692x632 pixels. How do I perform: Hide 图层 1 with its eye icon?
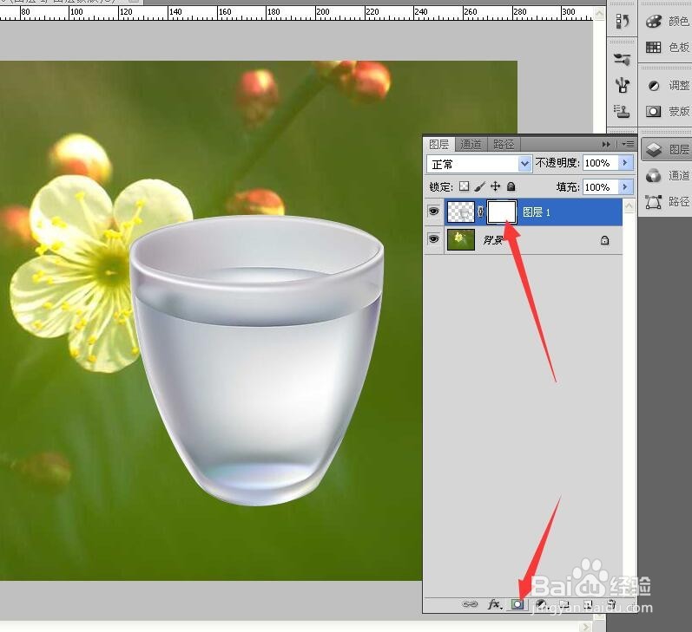[434, 212]
